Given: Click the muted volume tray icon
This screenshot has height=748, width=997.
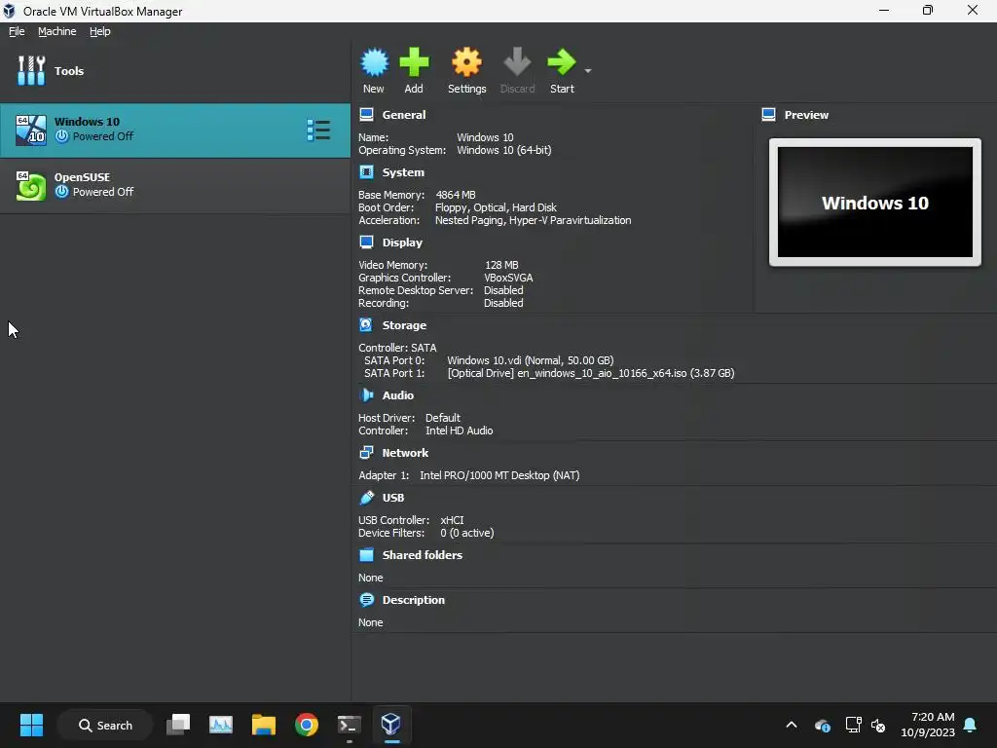Looking at the screenshot, I should tap(878, 725).
